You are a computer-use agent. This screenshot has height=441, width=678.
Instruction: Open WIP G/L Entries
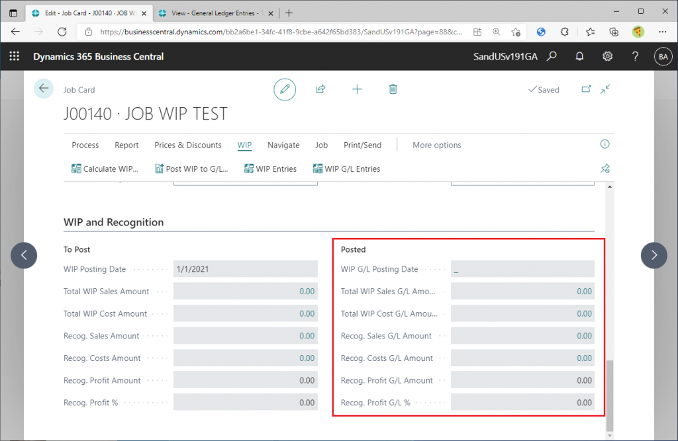coord(346,169)
